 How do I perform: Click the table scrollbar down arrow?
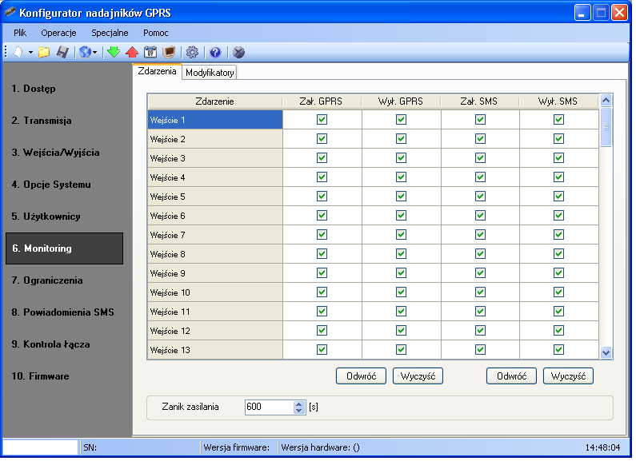606,353
